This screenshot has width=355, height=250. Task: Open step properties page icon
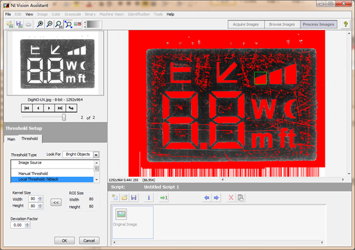[240, 197]
